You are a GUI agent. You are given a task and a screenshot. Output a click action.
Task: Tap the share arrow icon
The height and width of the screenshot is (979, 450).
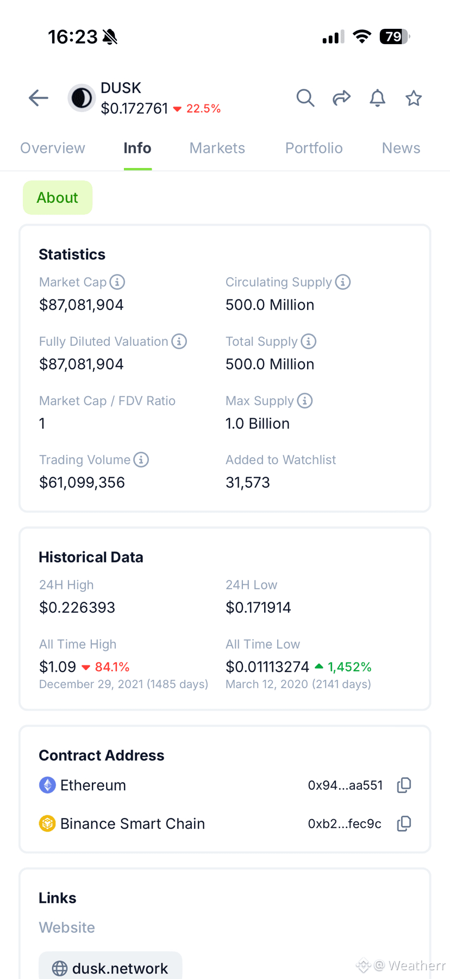click(341, 98)
